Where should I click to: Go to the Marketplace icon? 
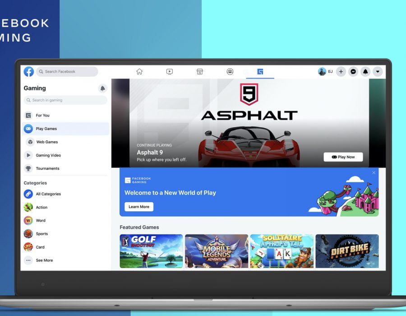(200, 72)
